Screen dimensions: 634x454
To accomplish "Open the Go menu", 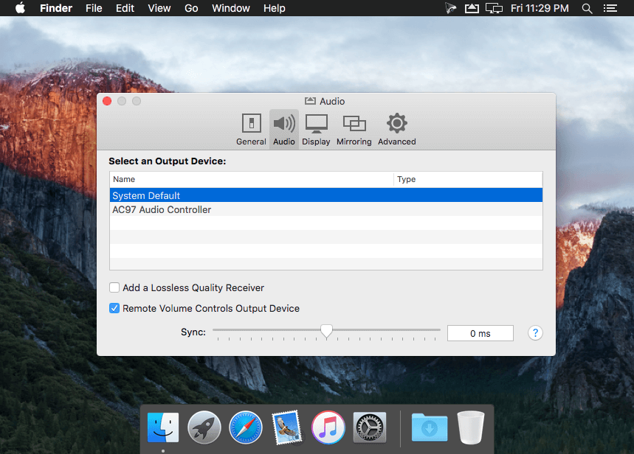I will pyautogui.click(x=191, y=8).
